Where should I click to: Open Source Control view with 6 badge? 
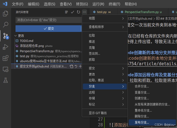(6, 36)
